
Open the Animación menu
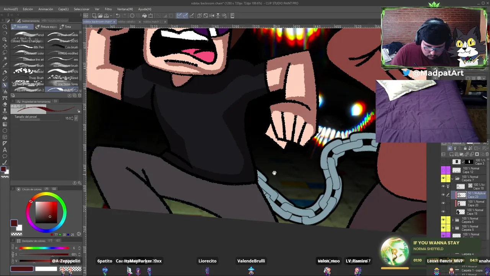tap(46, 9)
